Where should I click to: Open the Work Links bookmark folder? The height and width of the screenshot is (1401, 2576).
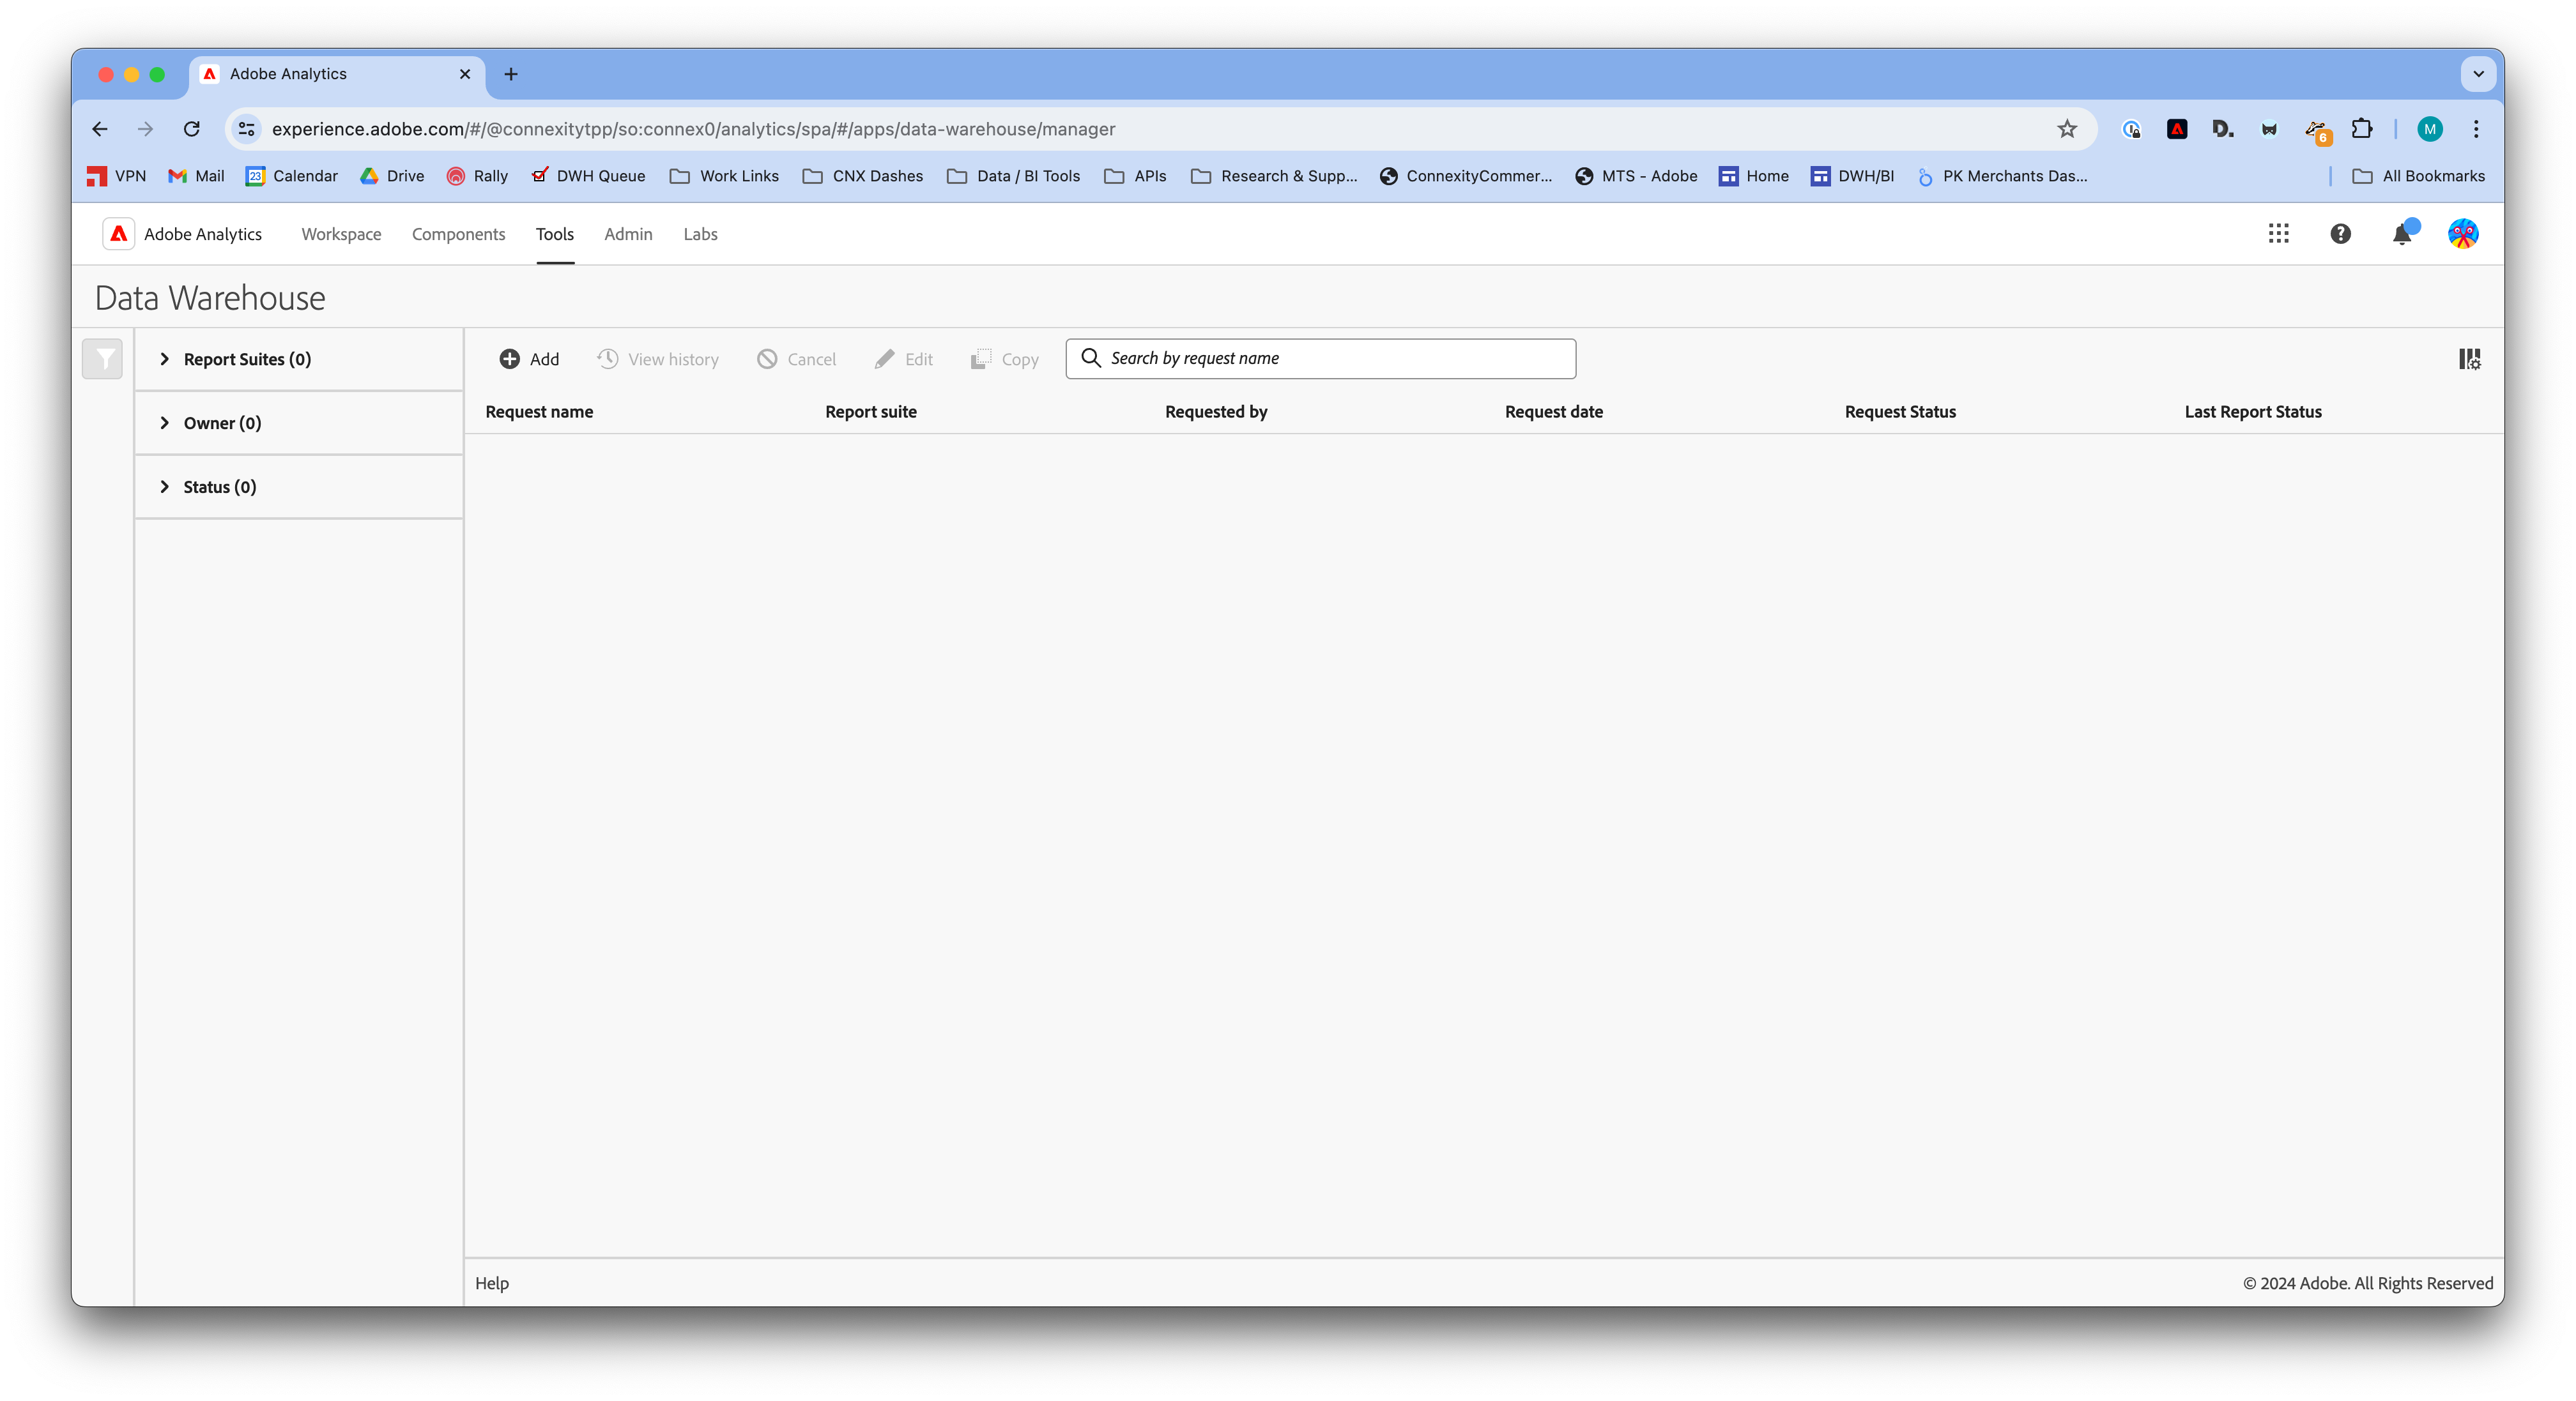click(x=724, y=176)
